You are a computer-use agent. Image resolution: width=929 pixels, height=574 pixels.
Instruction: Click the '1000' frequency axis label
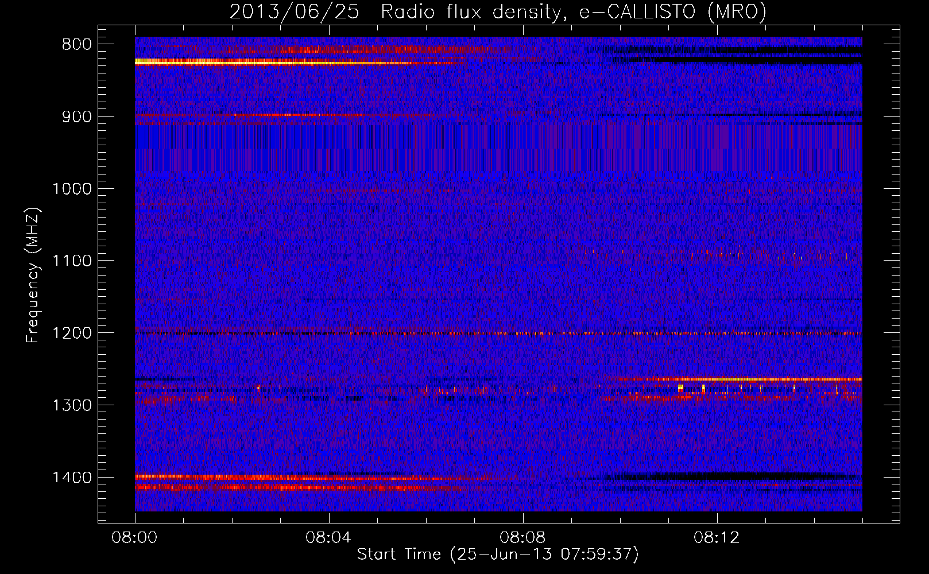pos(72,189)
